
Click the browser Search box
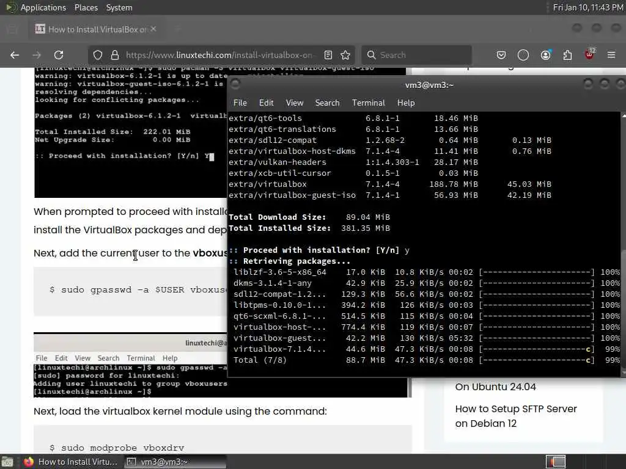[x=417, y=55]
